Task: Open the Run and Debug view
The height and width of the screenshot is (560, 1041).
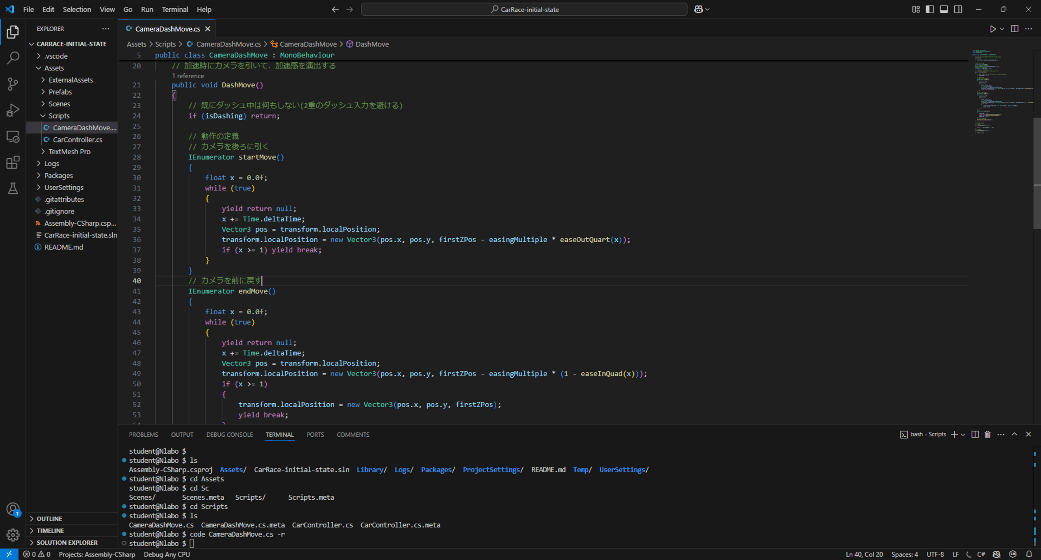Action: [13, 110]
